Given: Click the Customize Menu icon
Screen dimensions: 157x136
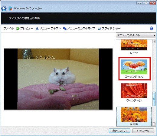Looking at the screenshot, I should point(65,28).
